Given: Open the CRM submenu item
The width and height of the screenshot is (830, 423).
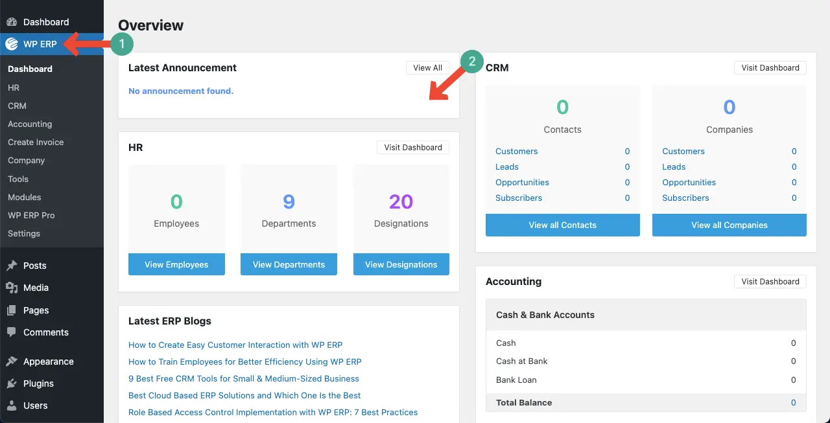Looking at the screenshot, I should (17, 106).
